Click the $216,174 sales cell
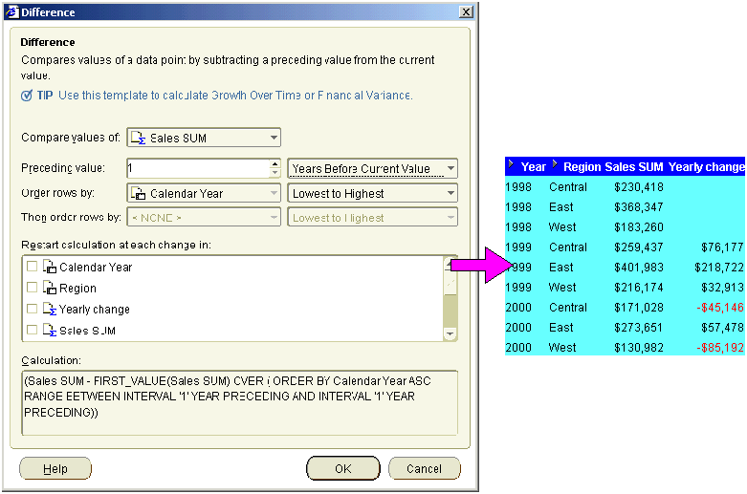This screenshot has width=747, height=494. [638, 288]
